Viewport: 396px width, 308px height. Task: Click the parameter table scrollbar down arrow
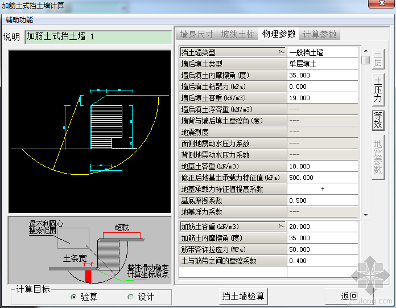pos(365,215)
